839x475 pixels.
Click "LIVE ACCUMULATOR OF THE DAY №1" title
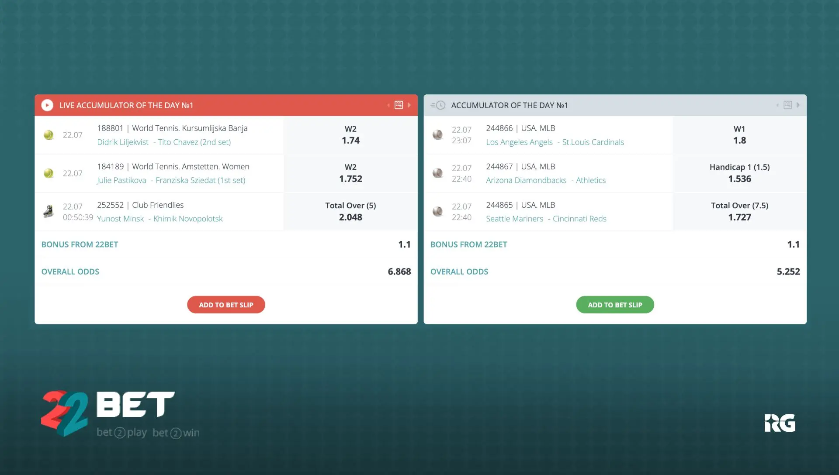(x=126, y=105)
